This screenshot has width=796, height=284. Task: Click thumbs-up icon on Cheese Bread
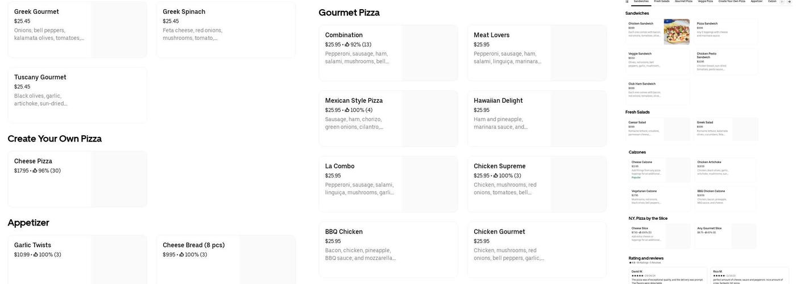point(182,255)
